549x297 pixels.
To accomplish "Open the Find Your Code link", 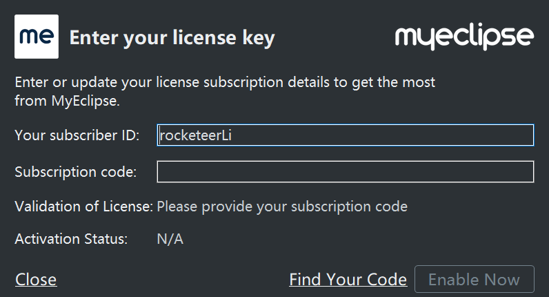I will [348, 280].
